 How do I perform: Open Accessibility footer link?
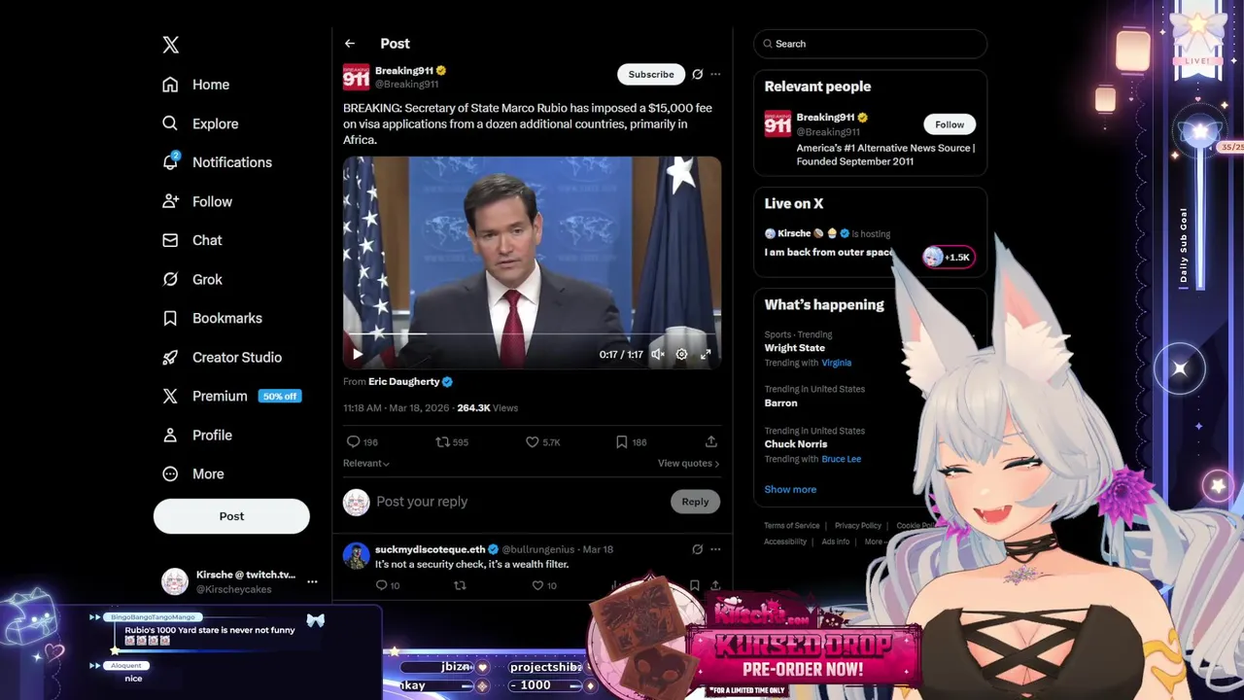[x=785, y=542]
